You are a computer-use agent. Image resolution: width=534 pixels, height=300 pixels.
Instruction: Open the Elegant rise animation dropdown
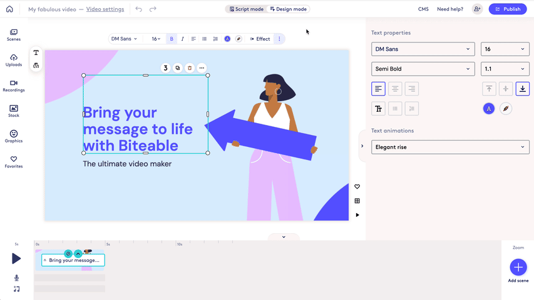450,147
